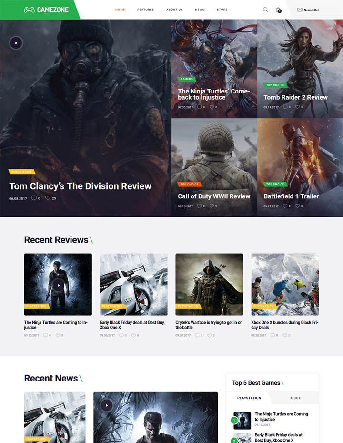Screen dimensions: 343x443
Task: Open Crytek's Warface is trying to get in title
Action: 209,325
